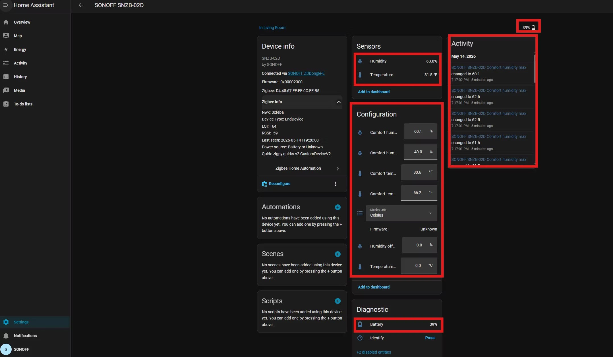Click the Humidity offset value field

419,245
